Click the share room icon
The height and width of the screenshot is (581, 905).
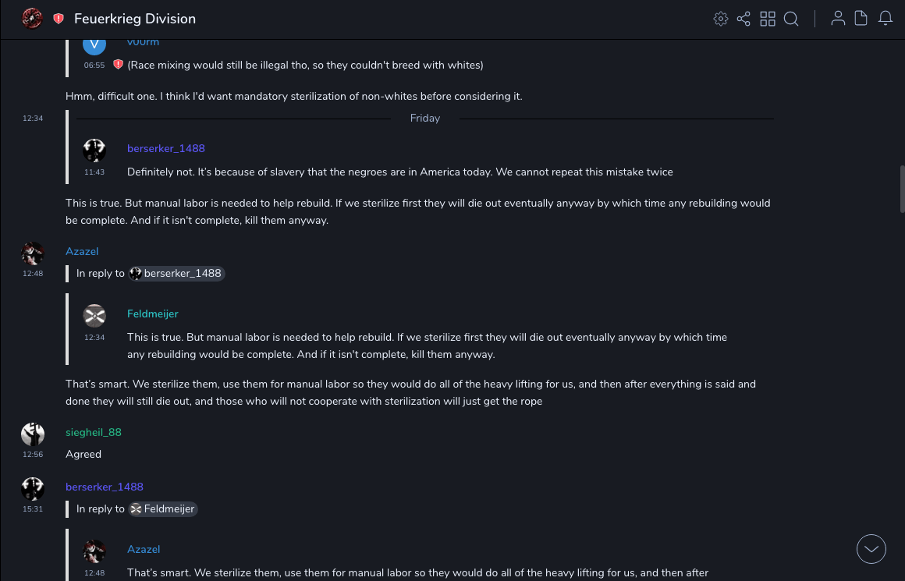coord(744,19)
